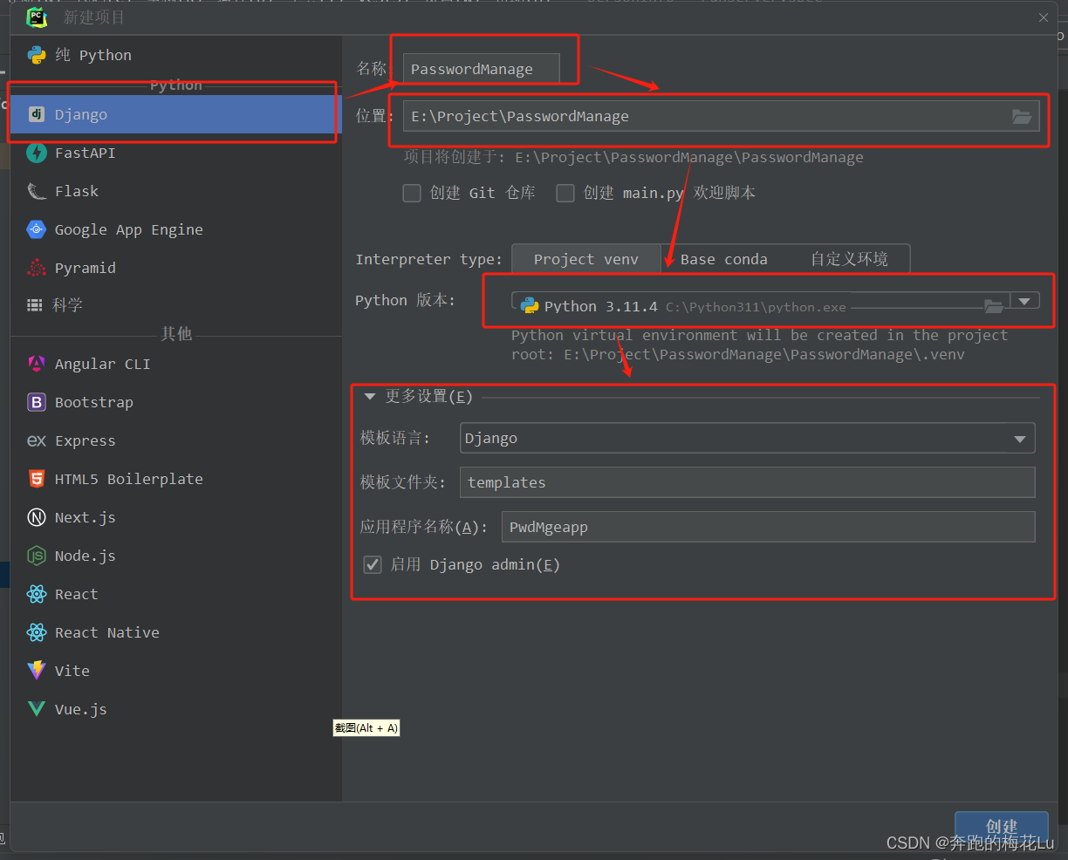Select the FastAPI list label
Viewport: 1068px width, 860px height.
[85, 153]
